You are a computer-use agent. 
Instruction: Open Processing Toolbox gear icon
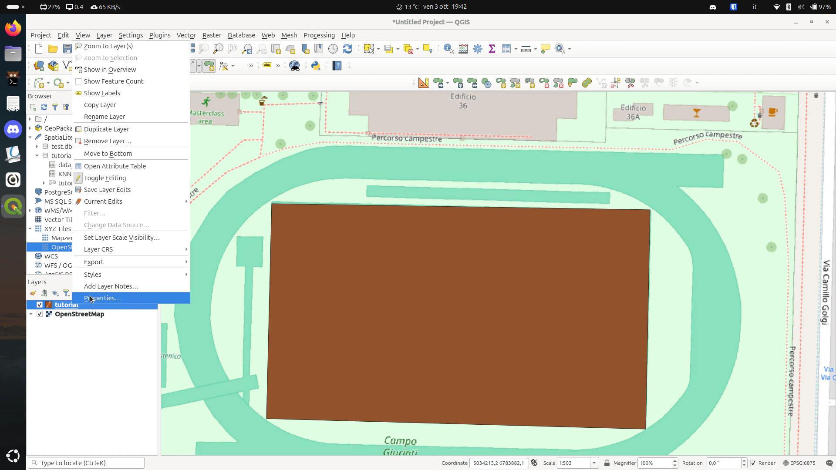point(478,49)
